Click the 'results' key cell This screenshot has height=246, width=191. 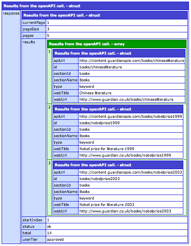click(34, 127)
